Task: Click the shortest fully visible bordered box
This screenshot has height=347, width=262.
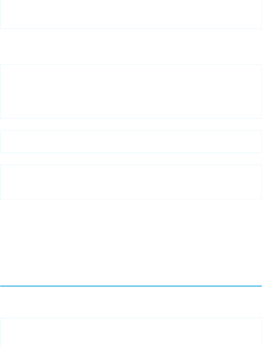Action: click(x=131, y=141)
